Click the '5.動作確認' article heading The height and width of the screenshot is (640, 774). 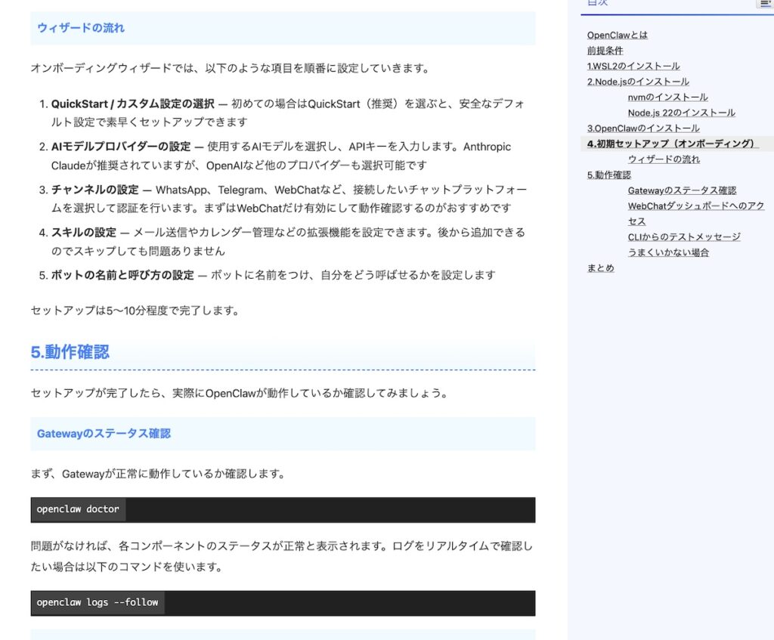pos(70,352)
